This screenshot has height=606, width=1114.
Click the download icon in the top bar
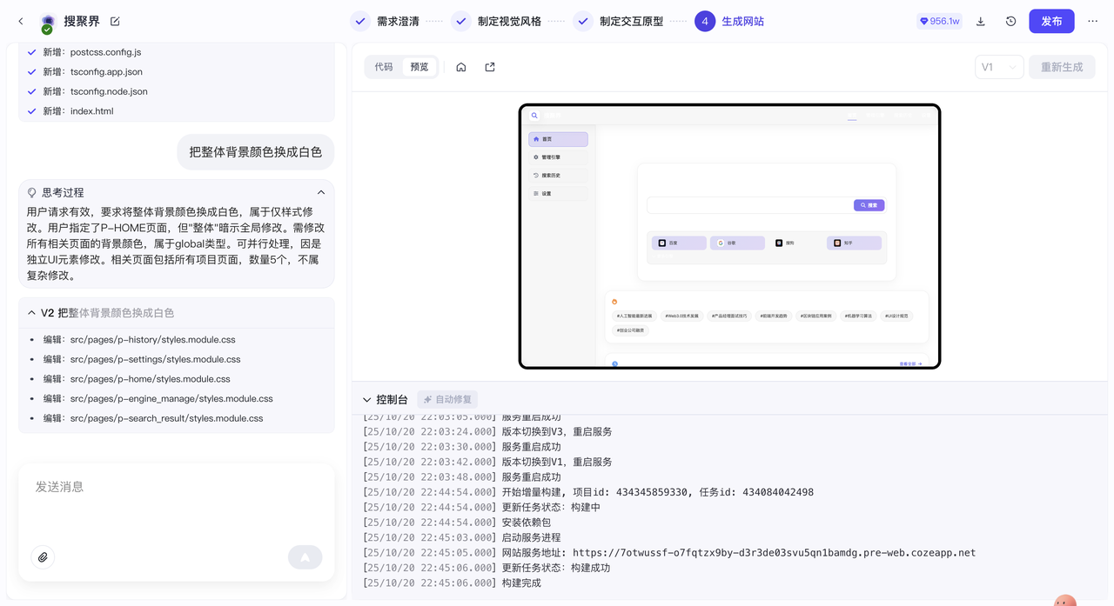(x=981, y=21)
